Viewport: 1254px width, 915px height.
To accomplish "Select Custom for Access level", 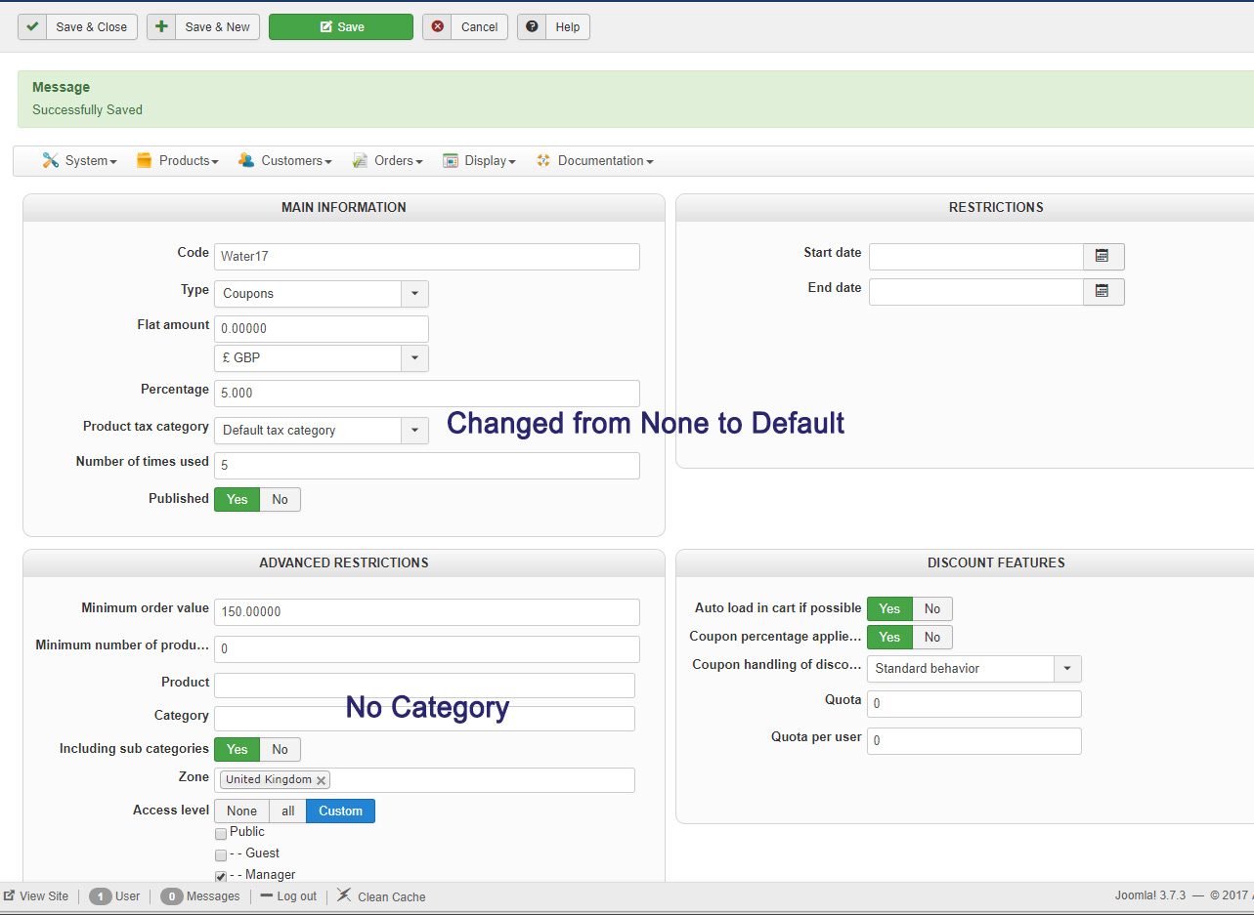I will (340, 811).
